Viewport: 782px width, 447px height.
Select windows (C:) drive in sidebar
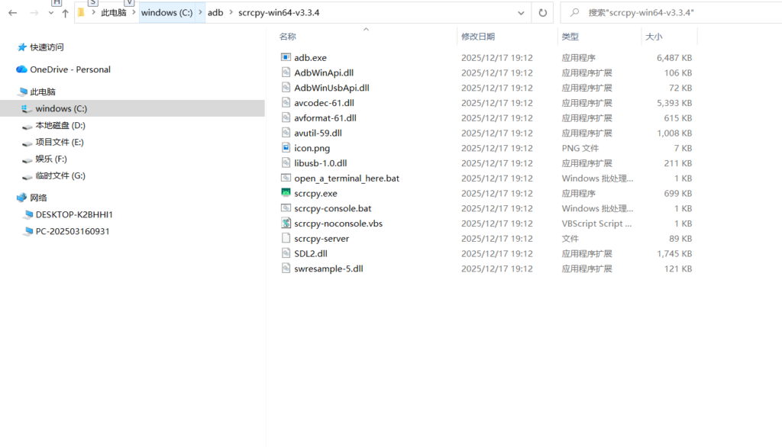pyautogui.click(x=132, y=108)
